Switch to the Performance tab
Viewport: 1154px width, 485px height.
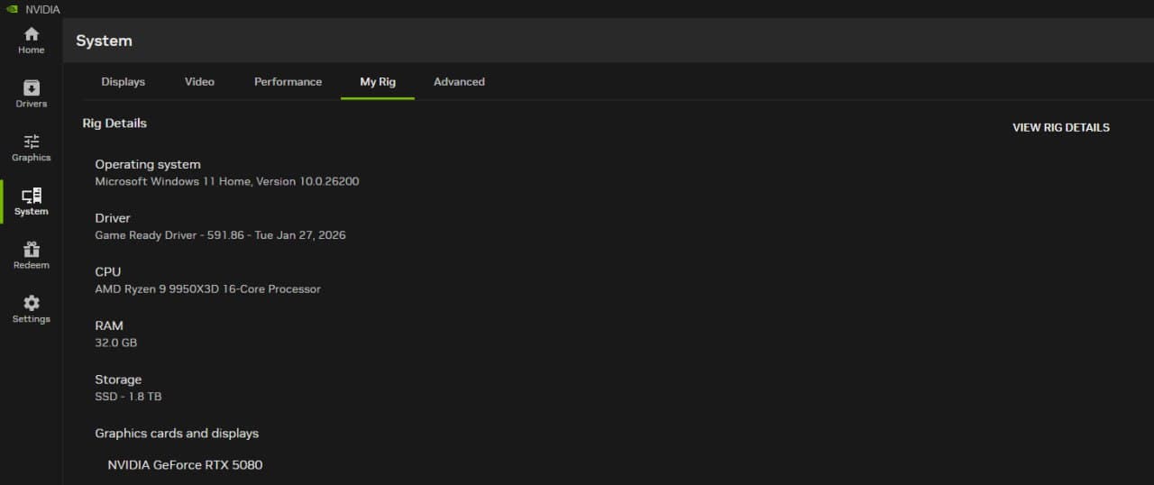point(288,81)
